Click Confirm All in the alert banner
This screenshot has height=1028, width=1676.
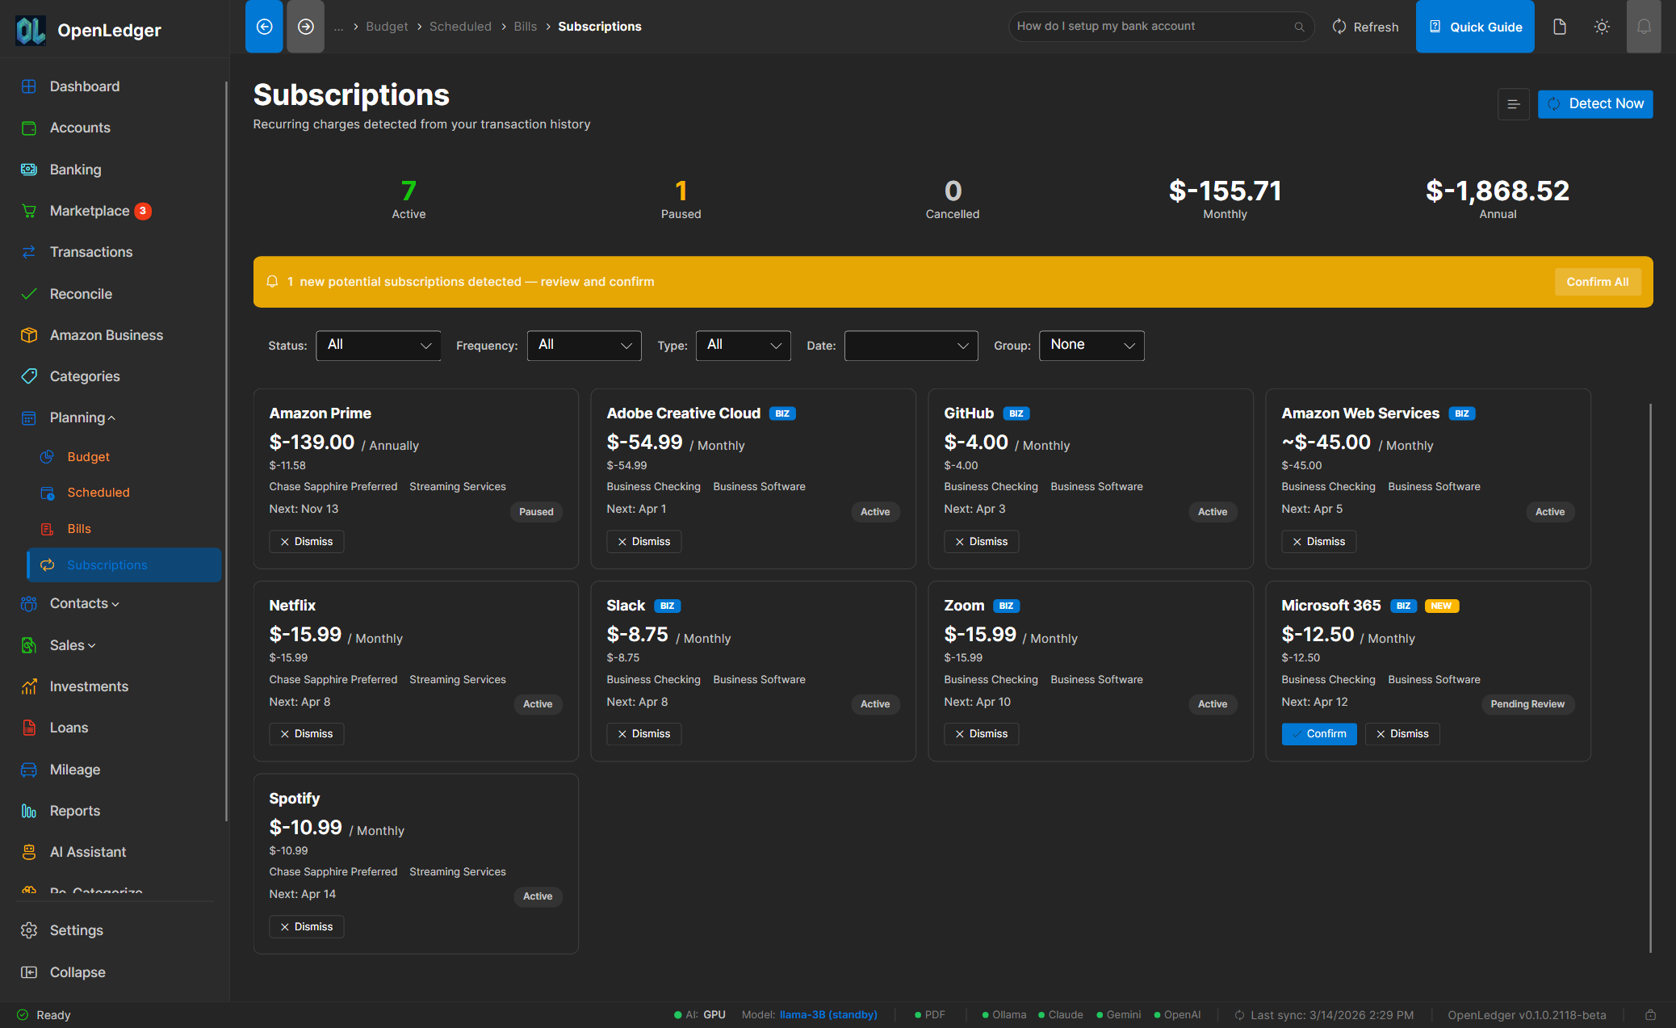click(1597, 281)
